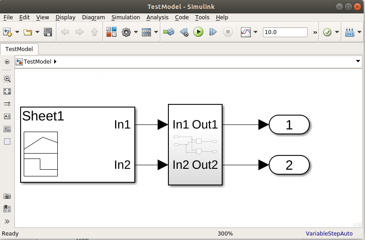
Task: Click the Update Diagram icon
Action: pyautogui.click(x=169, y=32)
